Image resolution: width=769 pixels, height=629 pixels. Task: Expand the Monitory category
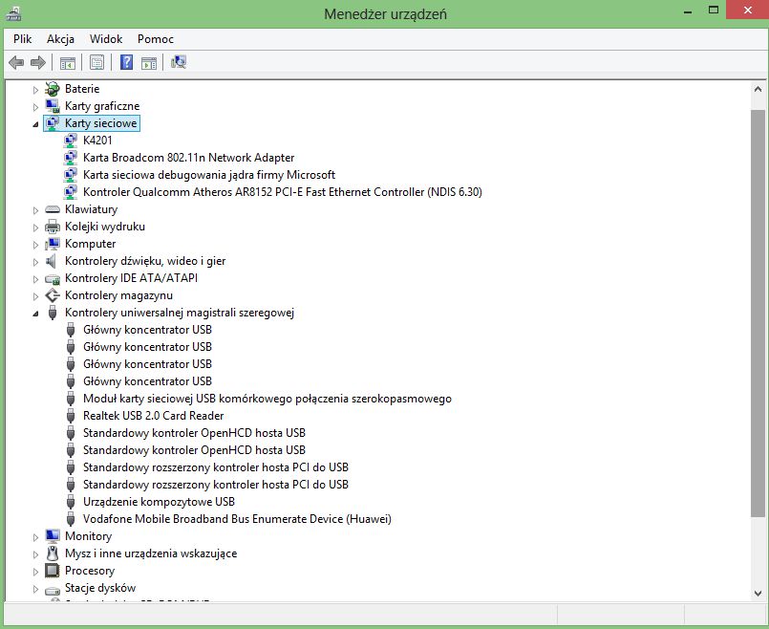coord(36,536)
